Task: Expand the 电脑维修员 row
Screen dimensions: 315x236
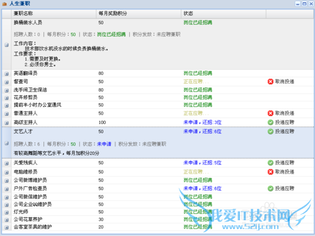Action: tap(6, 172)
